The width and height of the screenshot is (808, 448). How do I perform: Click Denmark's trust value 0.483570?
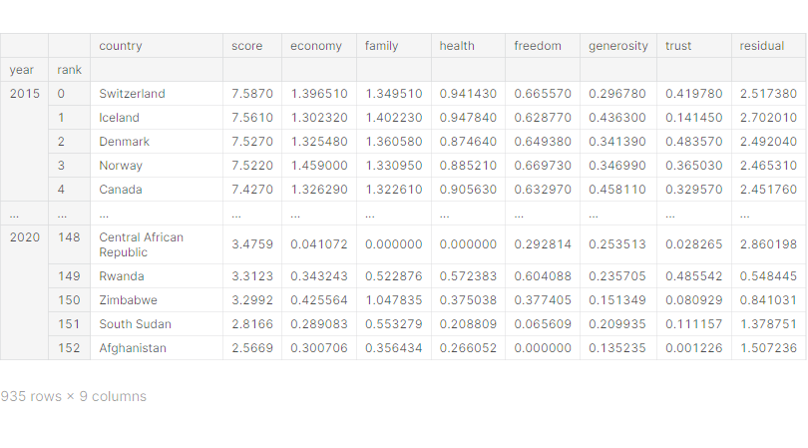pyautogui.click(x=693, y=142)
